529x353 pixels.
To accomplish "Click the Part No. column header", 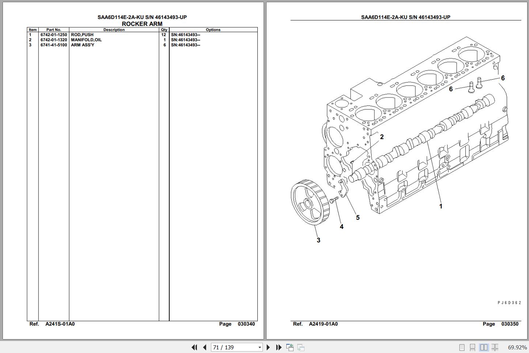I will tap(54, 30).
